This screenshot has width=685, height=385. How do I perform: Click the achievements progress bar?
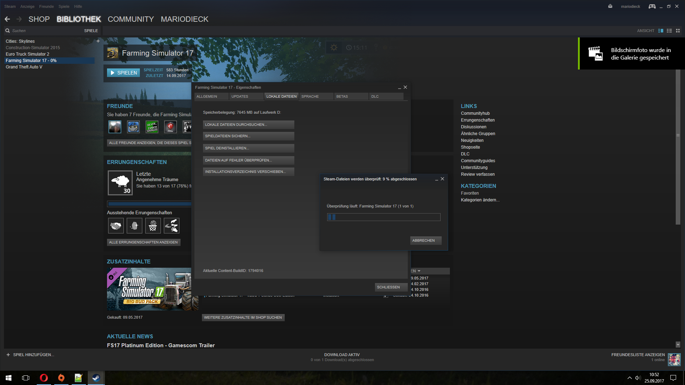149,204
